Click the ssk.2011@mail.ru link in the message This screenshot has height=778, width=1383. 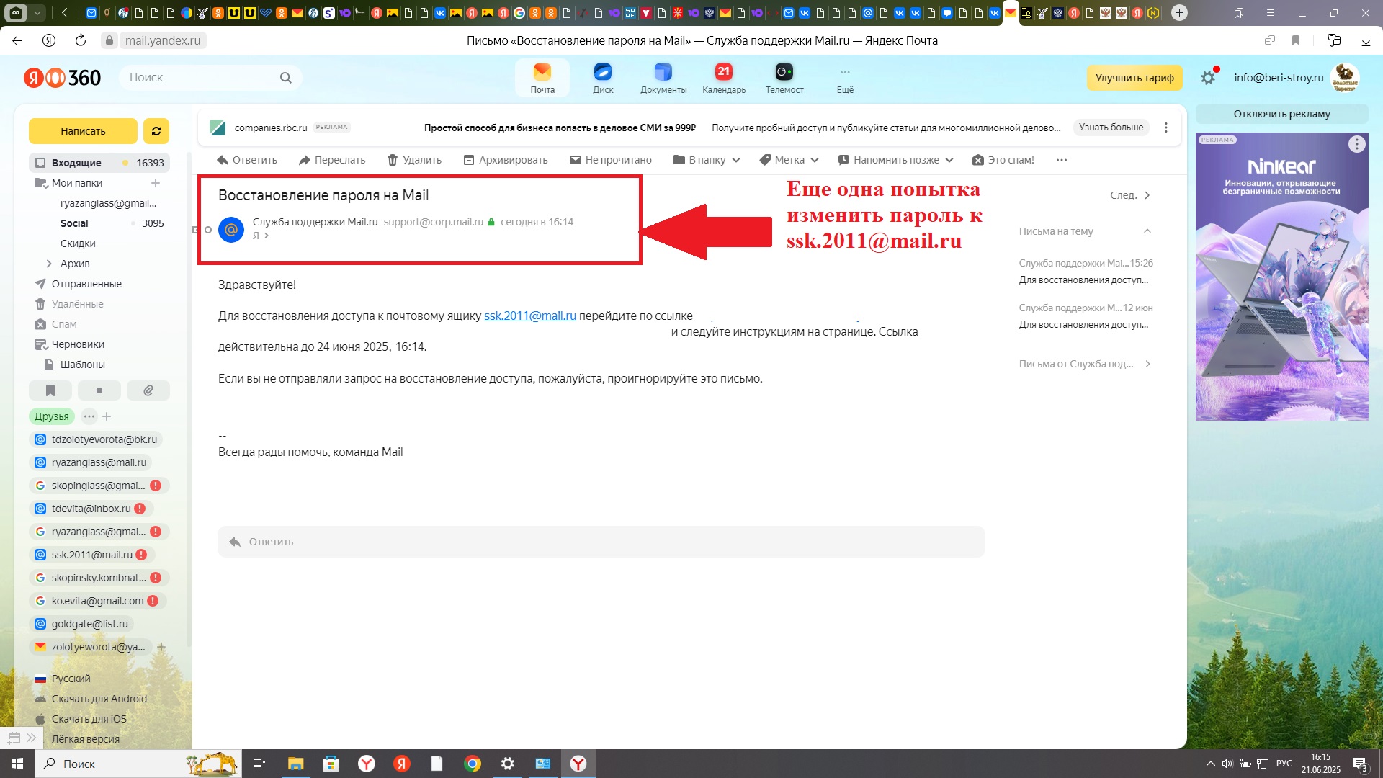(x=530, y=316)
